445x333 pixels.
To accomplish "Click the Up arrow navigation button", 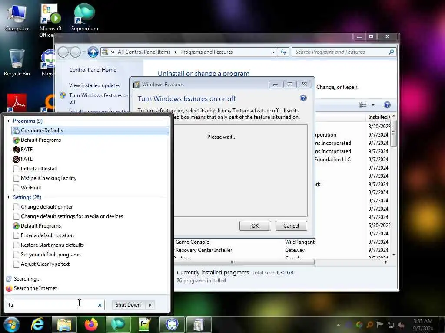I will (x=93, y=52).
